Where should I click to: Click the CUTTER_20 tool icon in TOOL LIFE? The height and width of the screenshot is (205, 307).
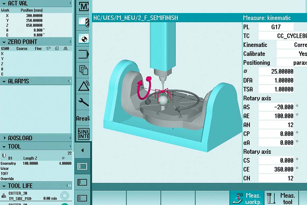[x=4, y=195]
